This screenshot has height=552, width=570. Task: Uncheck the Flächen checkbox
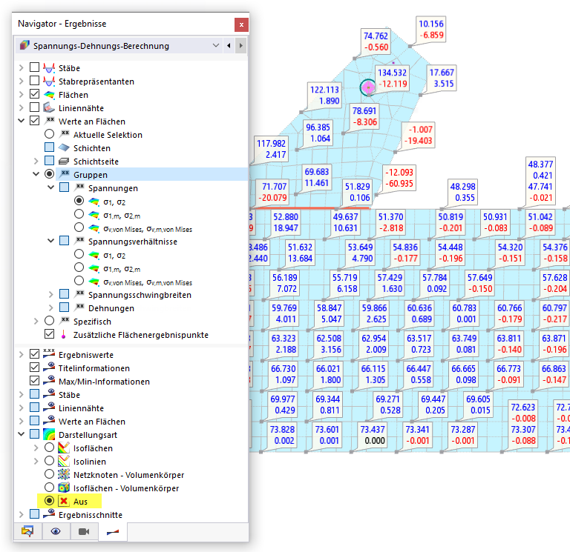click(35, 94)
